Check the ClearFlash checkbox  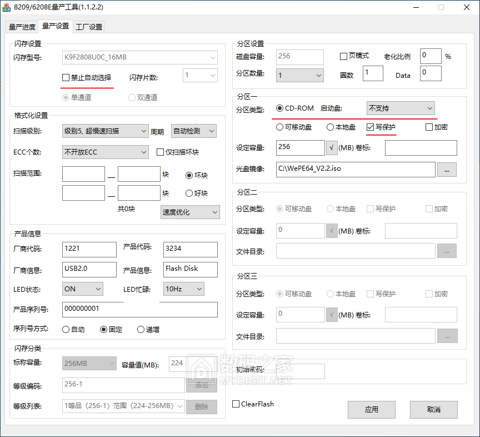236,404
